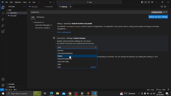Open JavaScript Debugger settings group
This screenshot has width=171, height=96.
tap(43, 25)
